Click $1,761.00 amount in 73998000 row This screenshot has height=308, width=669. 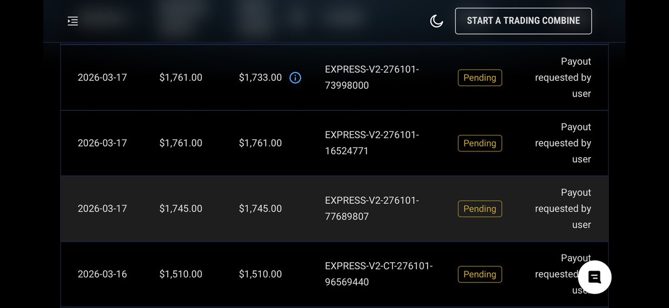tap(181, 77)
